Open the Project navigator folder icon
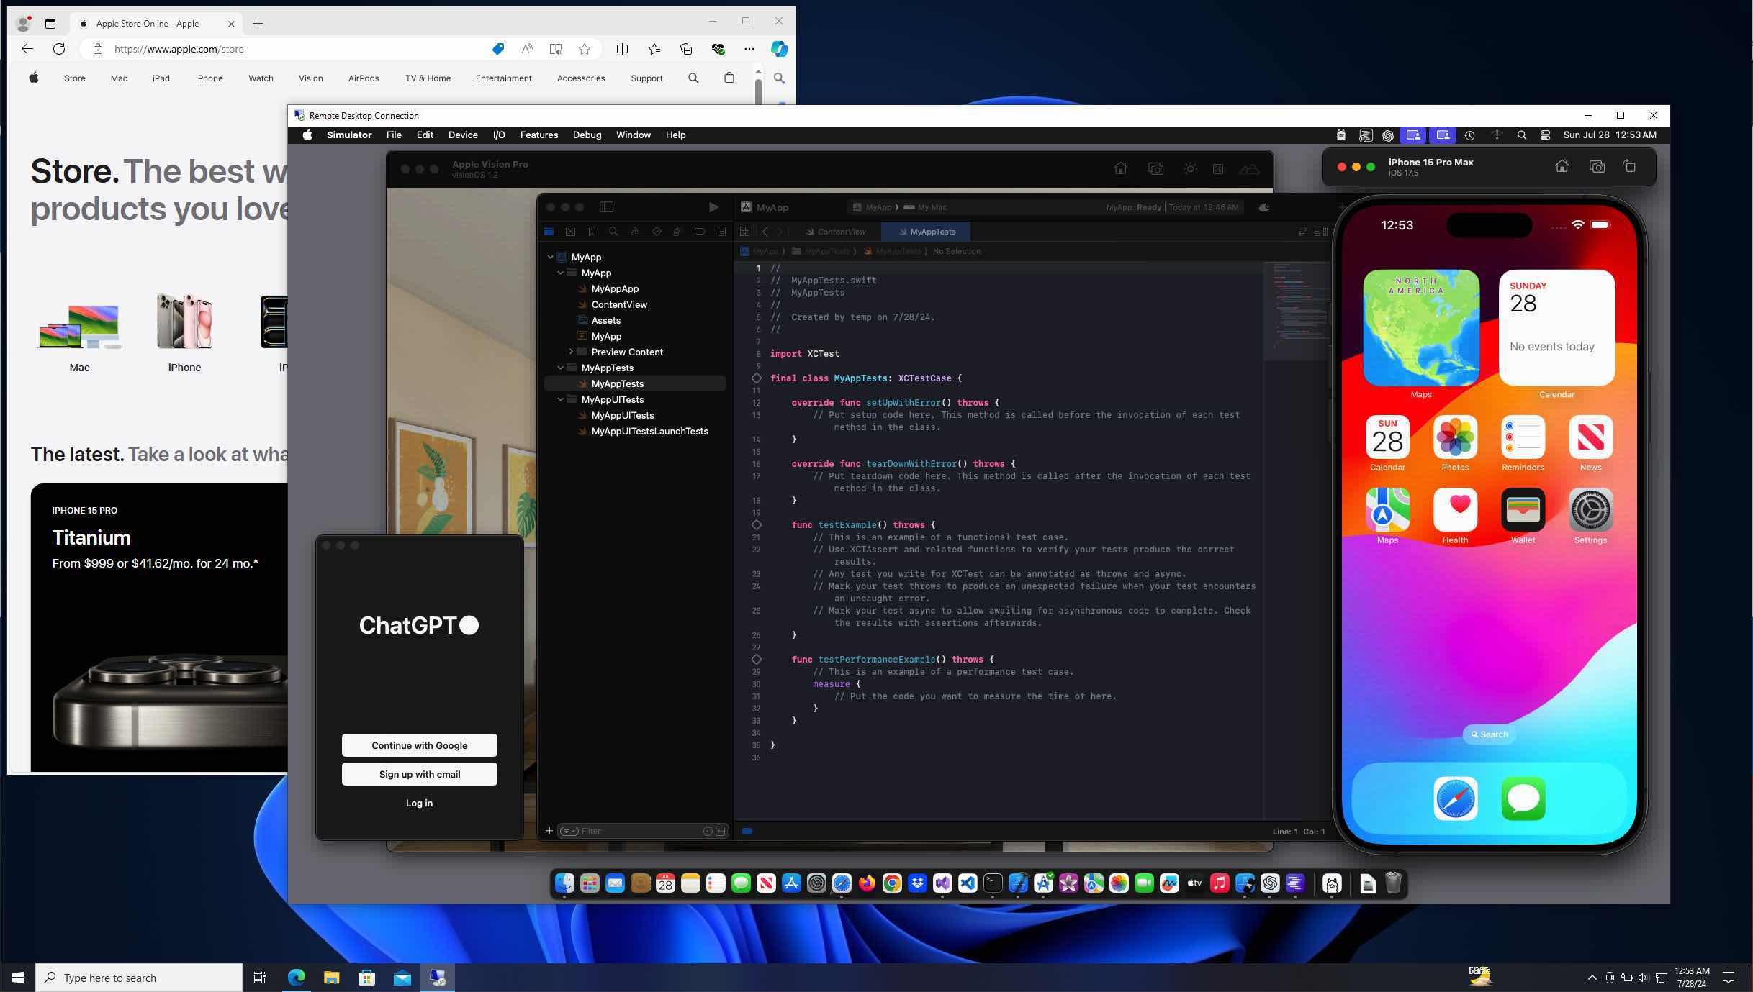Viewport: 1753px width, 992px height. tap(549, 231)
